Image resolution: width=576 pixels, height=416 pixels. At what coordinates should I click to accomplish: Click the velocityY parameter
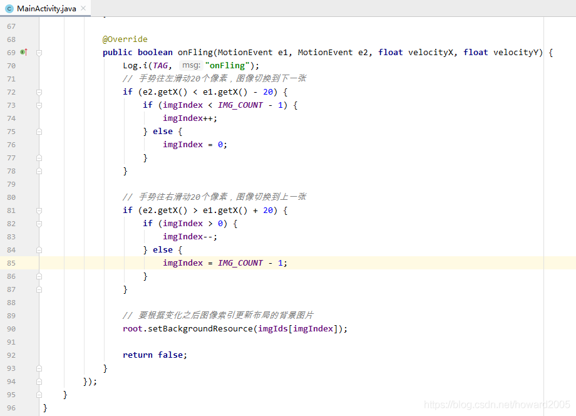pos(516,53)
